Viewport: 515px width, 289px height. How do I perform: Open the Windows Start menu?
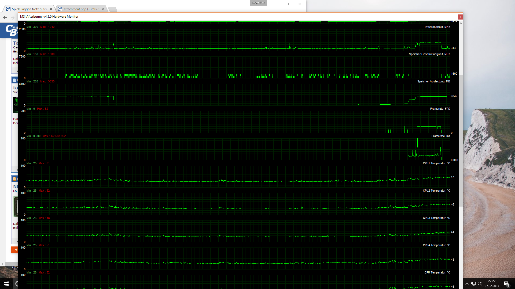coord(6,284)
